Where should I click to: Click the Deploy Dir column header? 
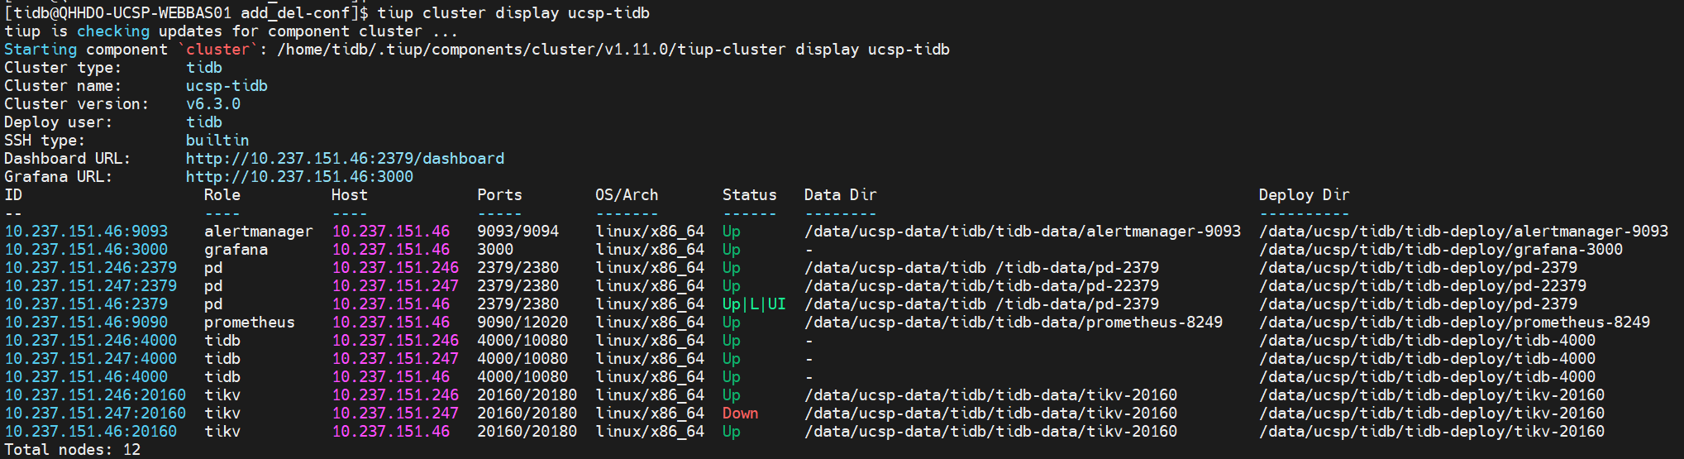1304,194
